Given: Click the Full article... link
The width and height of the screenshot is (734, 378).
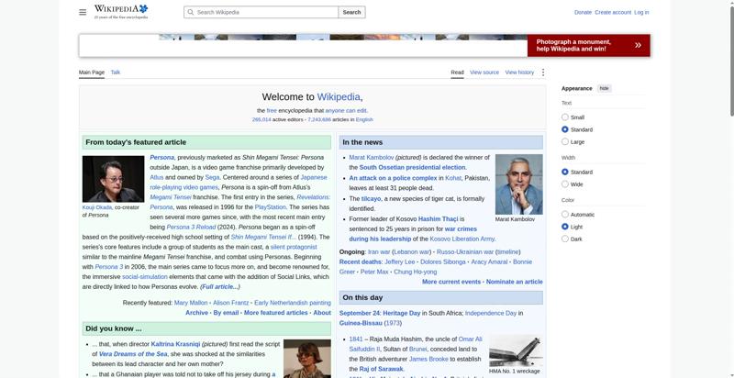Looking at the screenshot, I should point(219,286).
